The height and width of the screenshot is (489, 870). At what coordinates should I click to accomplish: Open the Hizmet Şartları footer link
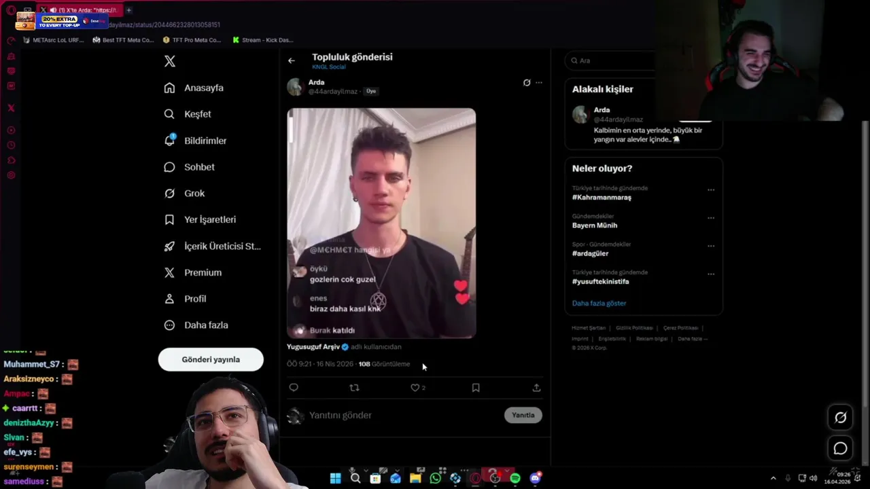pyautogui.click(x=589, y=328)
